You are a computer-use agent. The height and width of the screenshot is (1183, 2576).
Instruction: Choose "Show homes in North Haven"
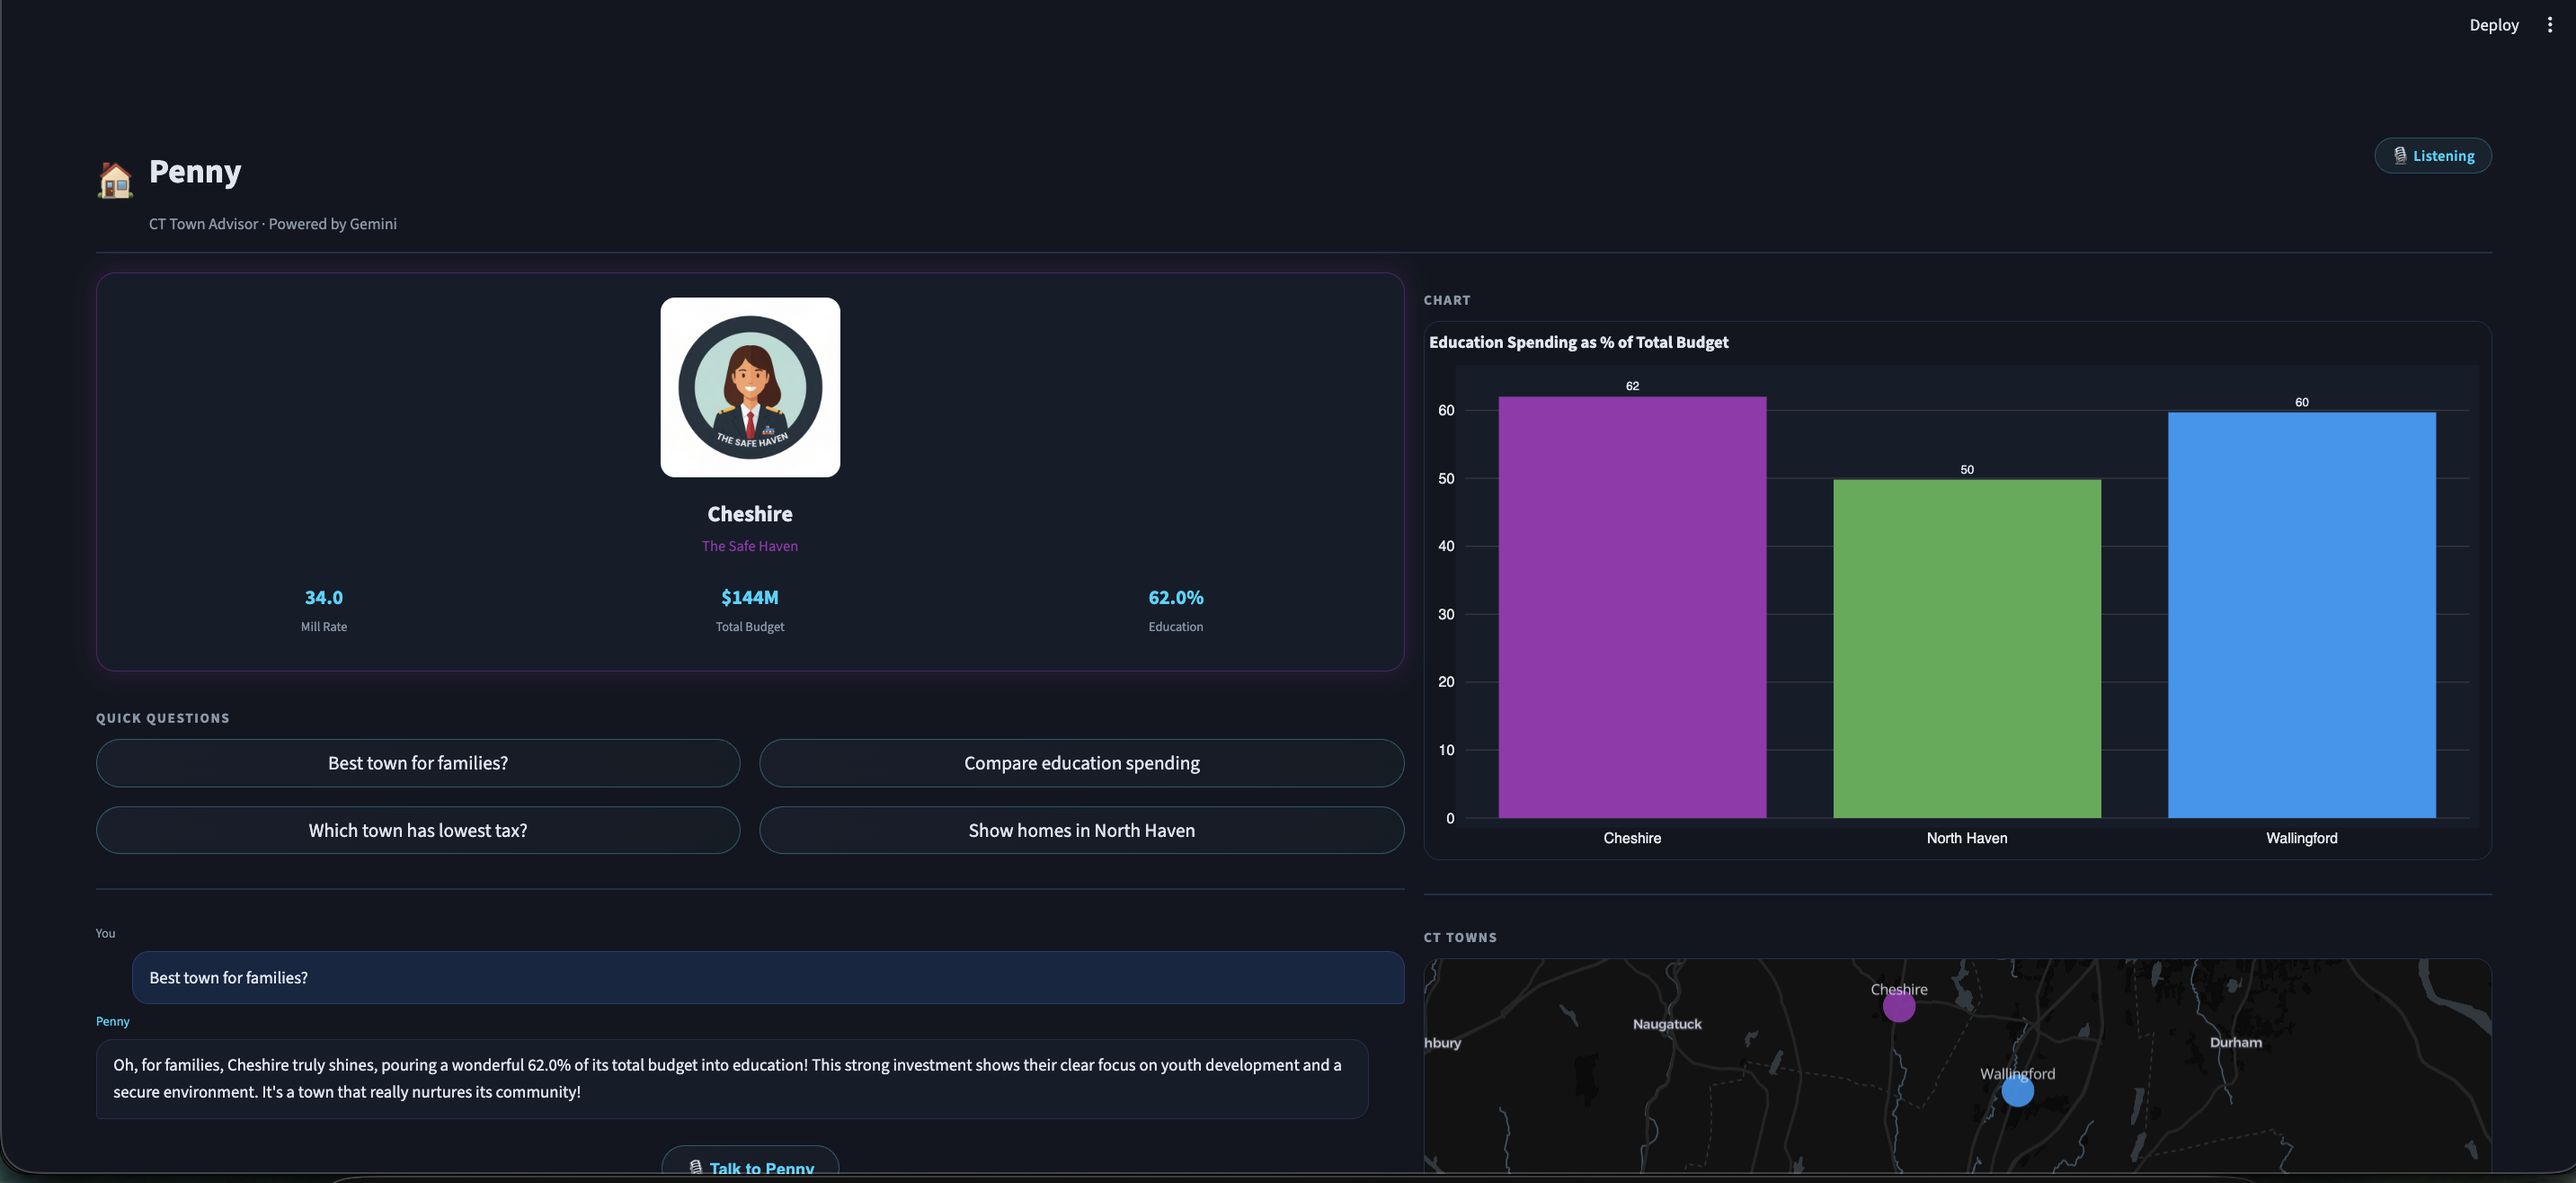1080,830
